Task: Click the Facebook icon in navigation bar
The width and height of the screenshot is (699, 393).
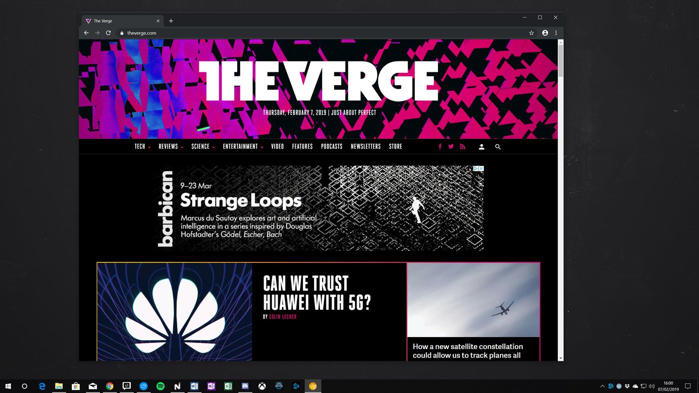Action: [x=440, y=147]
